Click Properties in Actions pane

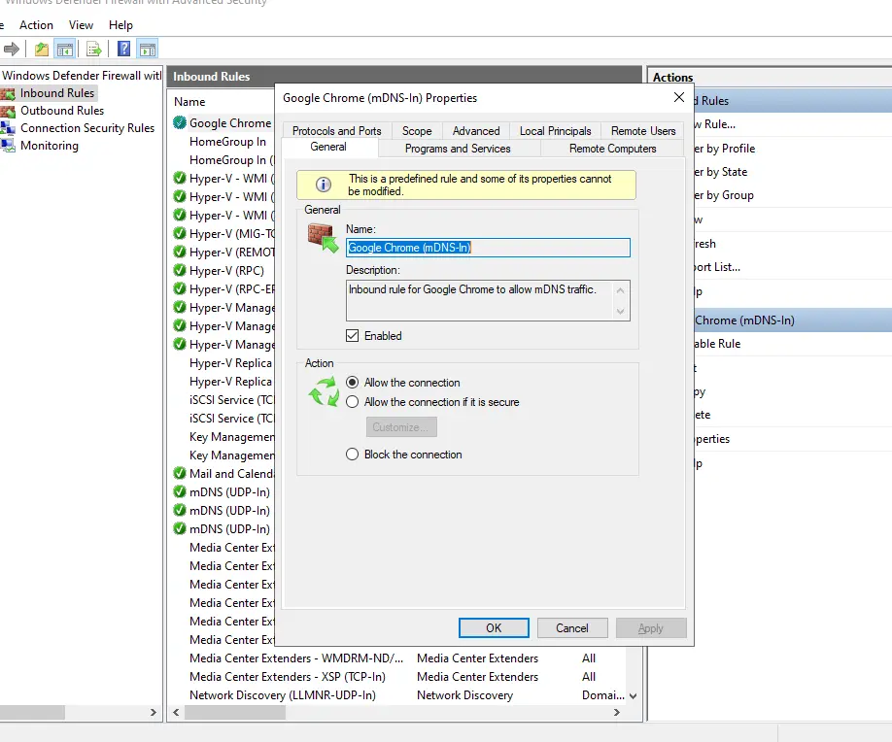click(x=711, y=439)
